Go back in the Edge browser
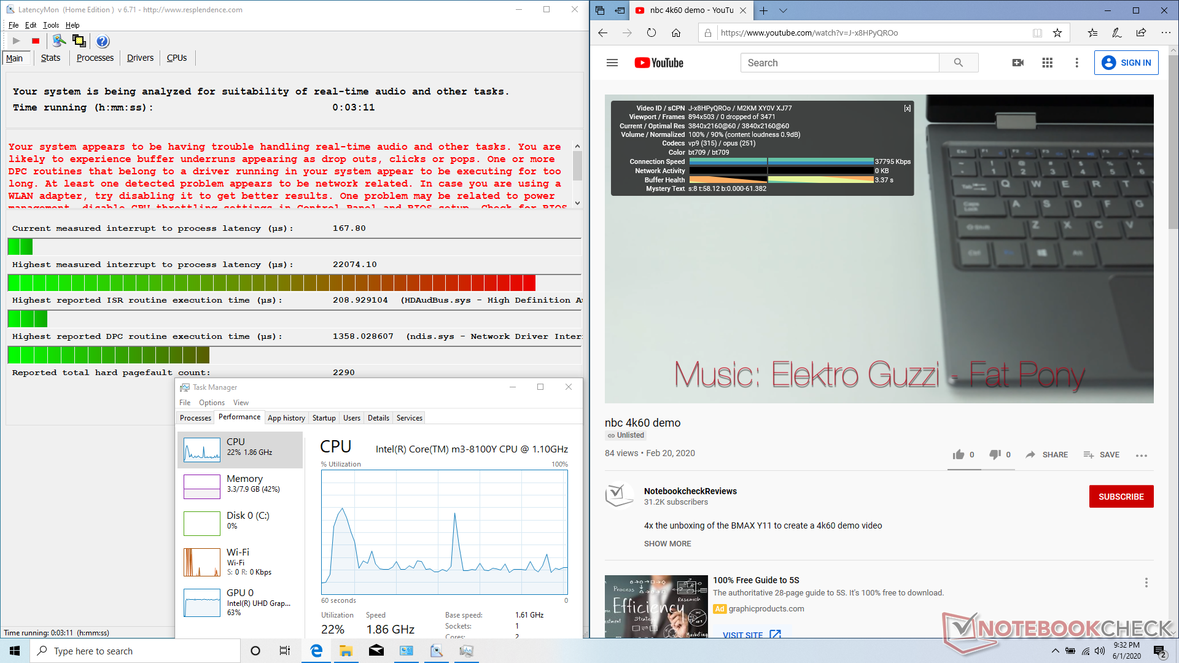 [602, 33]
